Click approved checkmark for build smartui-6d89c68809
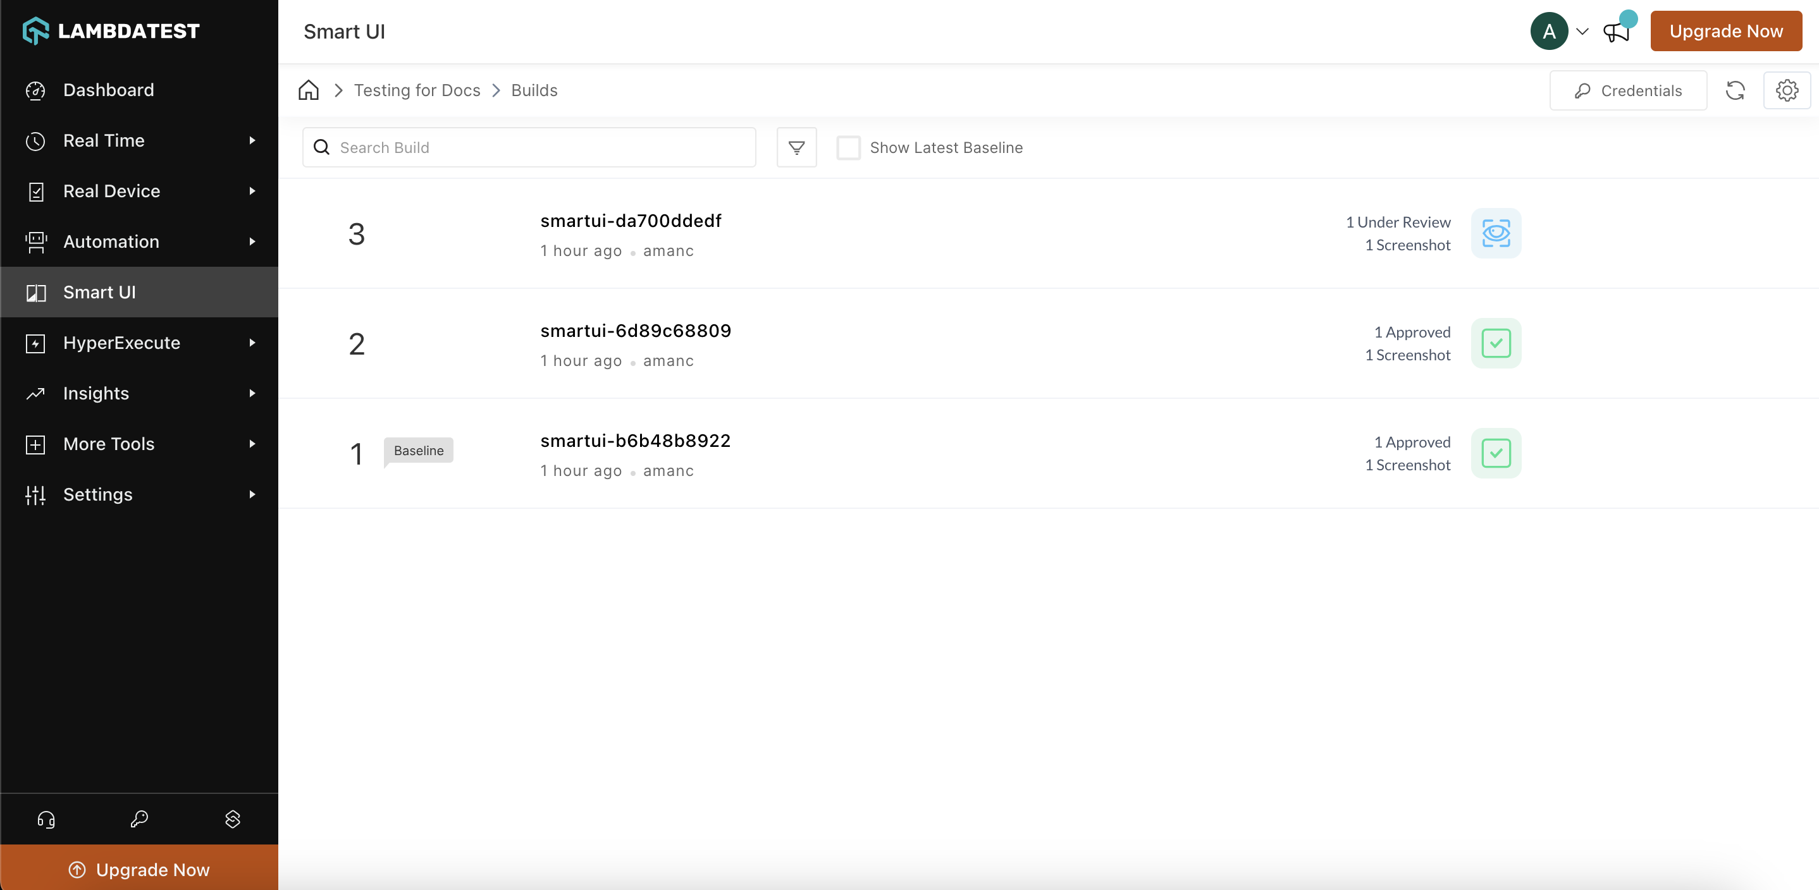1819x890 pixels. tap(1496, 344)
